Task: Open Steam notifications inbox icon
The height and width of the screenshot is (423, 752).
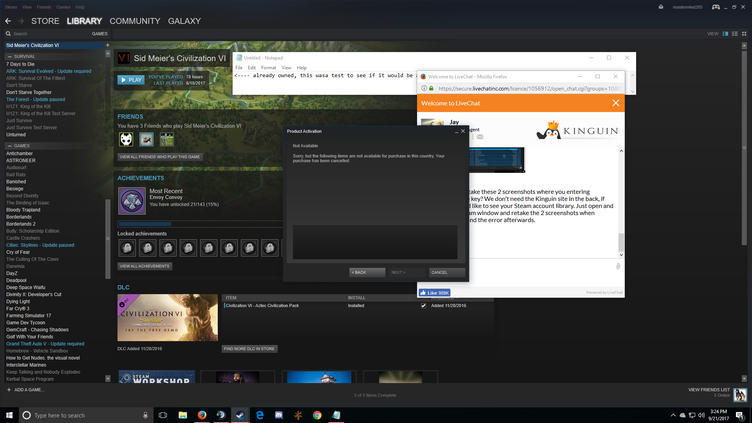Action: pos(661,7)
